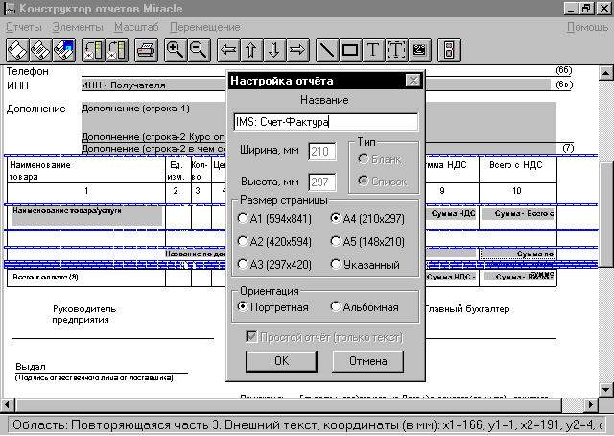Select the text tool T icon
The width and height of the screenshot is (614, 436).
(x=373, y=49)
